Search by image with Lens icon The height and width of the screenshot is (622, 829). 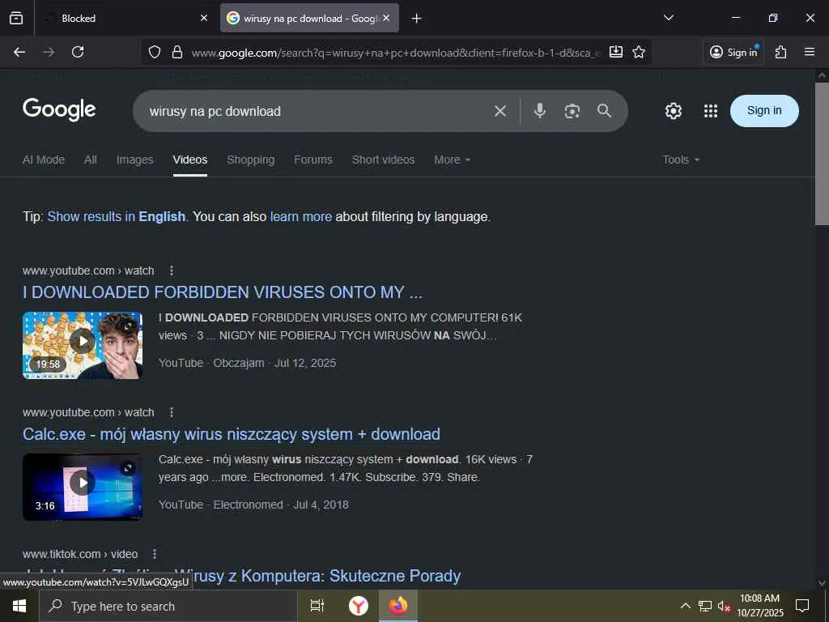pos(572,111)
